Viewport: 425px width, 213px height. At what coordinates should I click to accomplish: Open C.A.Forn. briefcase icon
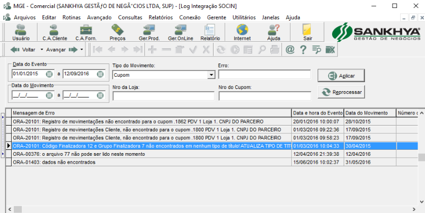(x=86, y=32)
